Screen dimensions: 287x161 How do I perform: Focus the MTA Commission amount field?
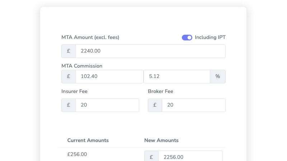tap(109, 77)
